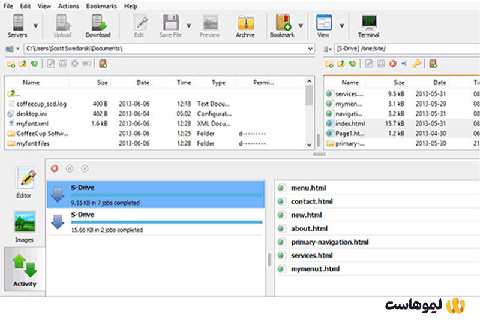The image size is (480, 329).
Task: Click remote pane key permissions icon
Action: (416, 64)
